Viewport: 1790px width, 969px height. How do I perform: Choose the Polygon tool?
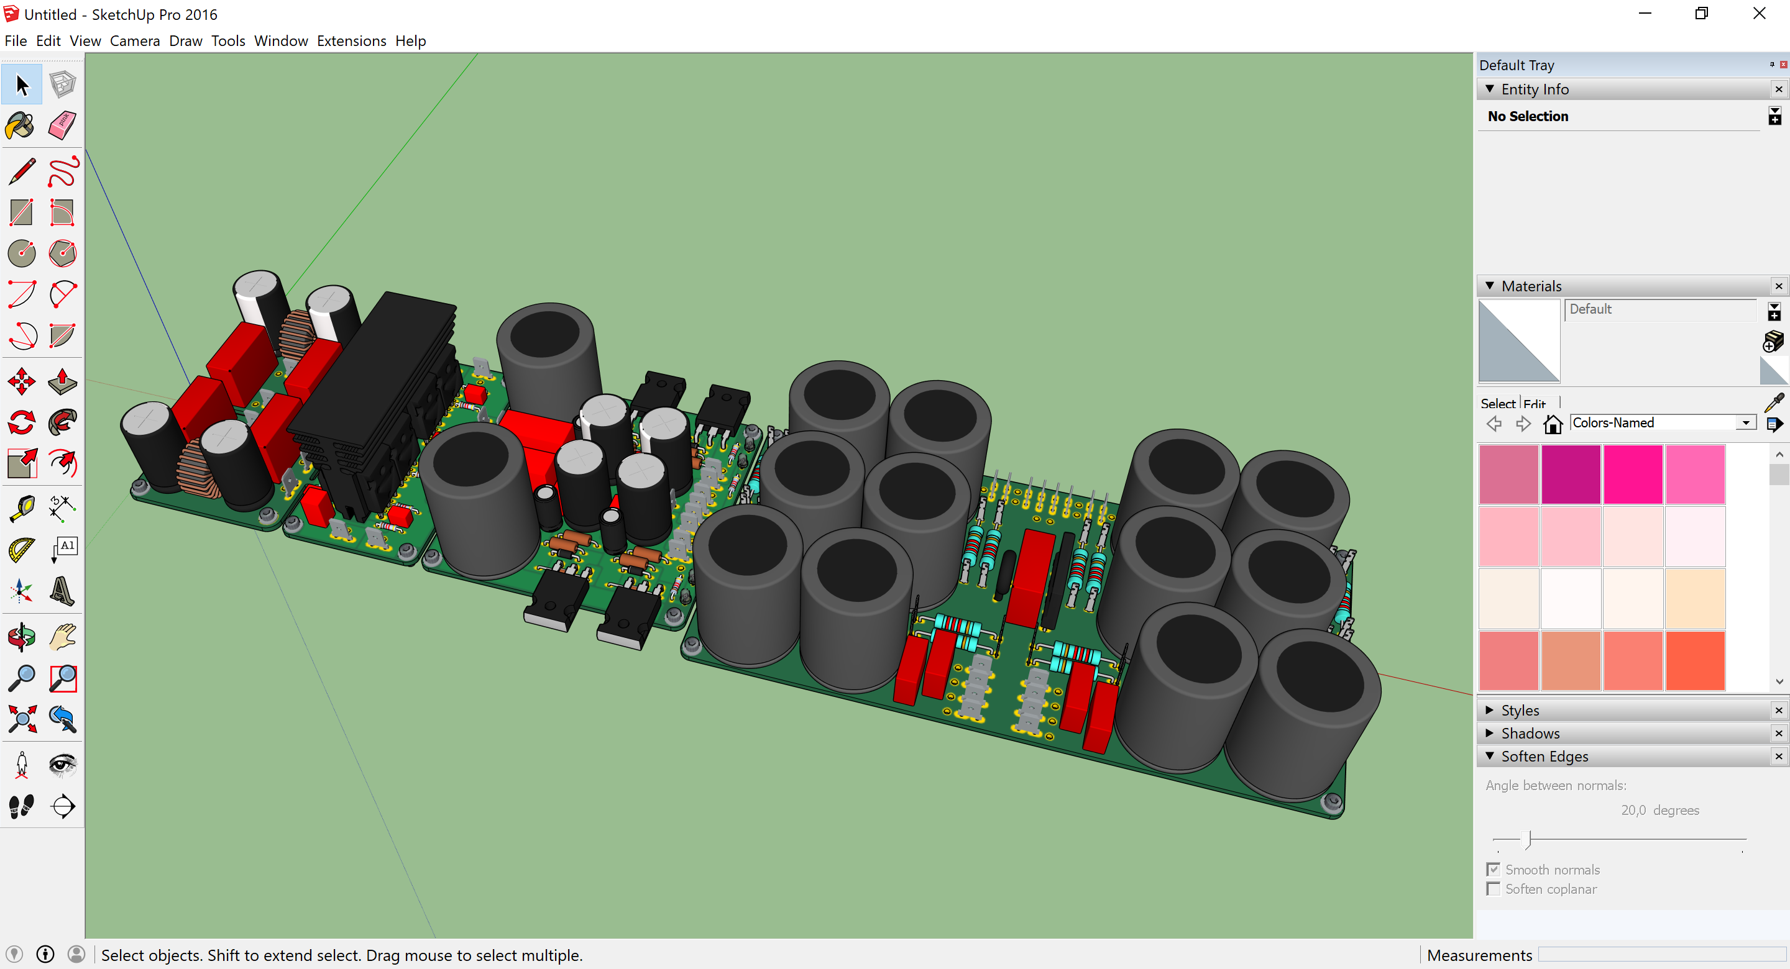coord(63,253)
